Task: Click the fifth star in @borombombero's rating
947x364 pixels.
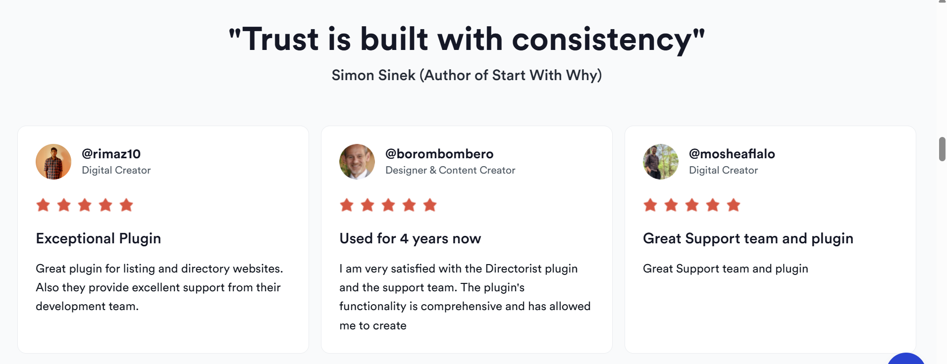Action: tap(430, 205)
